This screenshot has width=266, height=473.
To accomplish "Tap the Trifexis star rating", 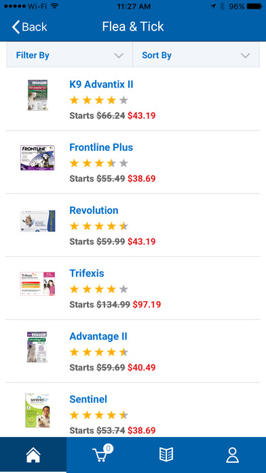I will pyautogui.click(x=99, y=290).
